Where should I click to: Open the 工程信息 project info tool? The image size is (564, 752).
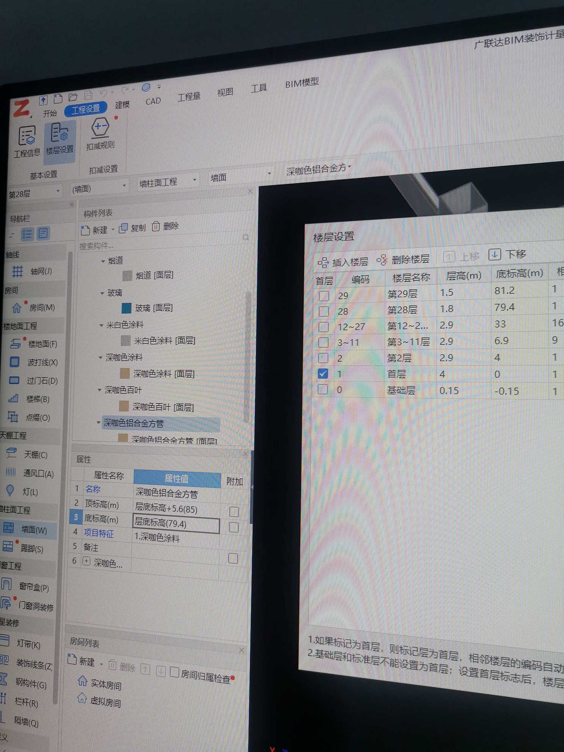(27, 142)
